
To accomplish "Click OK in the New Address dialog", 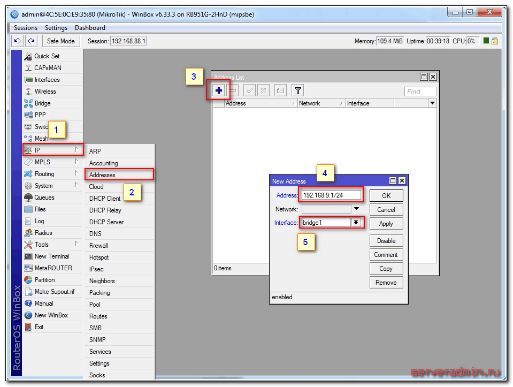I will point(386,195).
